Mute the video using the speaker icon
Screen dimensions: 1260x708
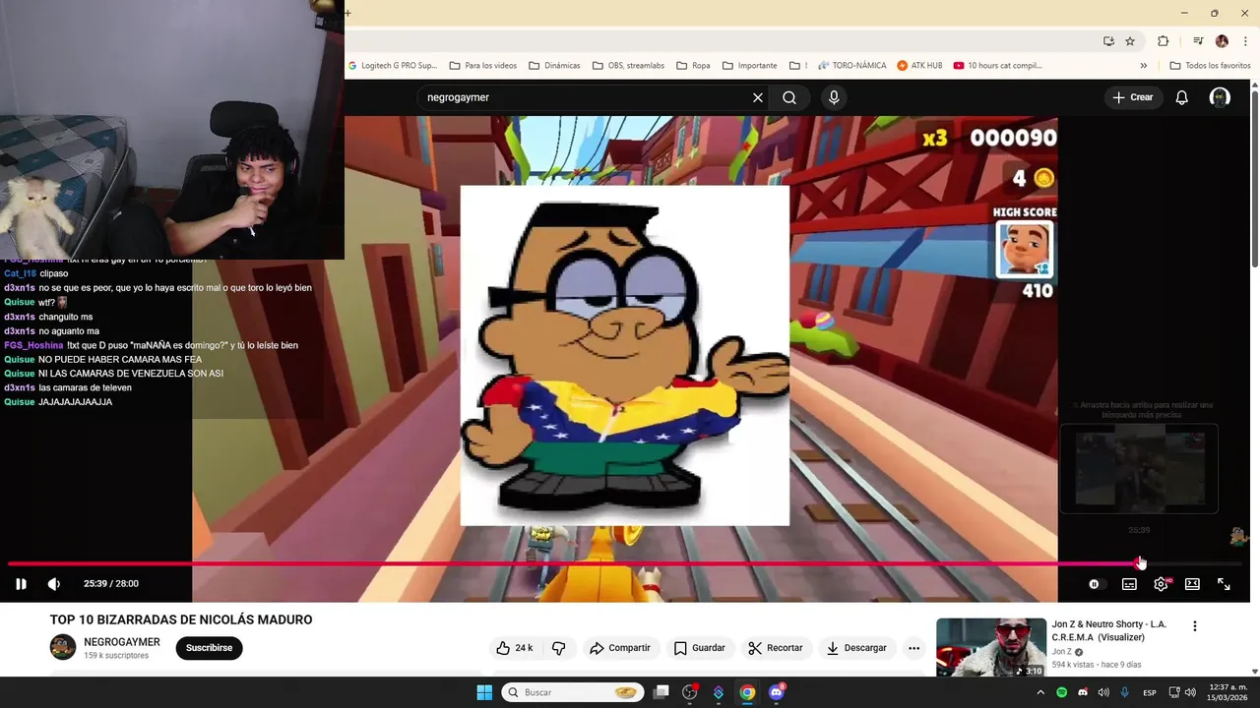pyautogui.click(x=54, y=584)
